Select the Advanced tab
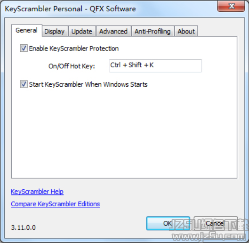 click(x=113, y=31)
